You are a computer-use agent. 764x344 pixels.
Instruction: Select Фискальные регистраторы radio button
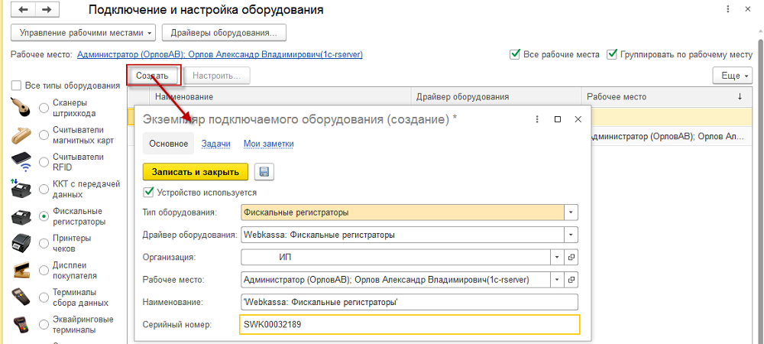pyautogui.click(x=44, y=216)
